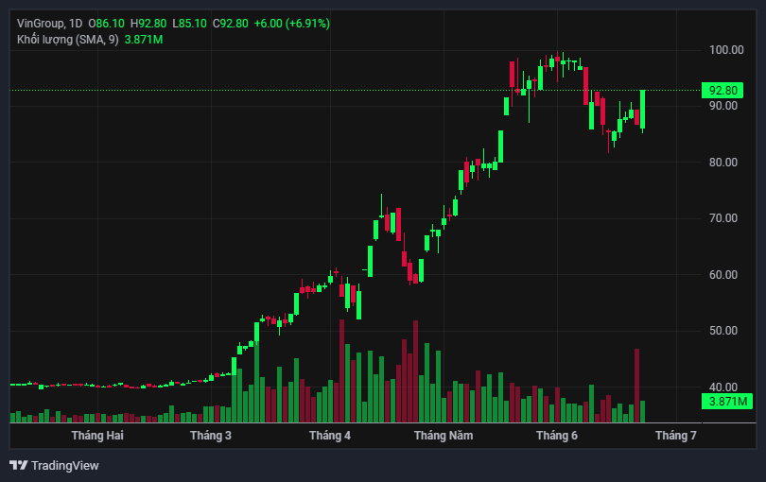Click the Tháng 7 time axis label
Screen dimensions: 766x482
point(675,435)
